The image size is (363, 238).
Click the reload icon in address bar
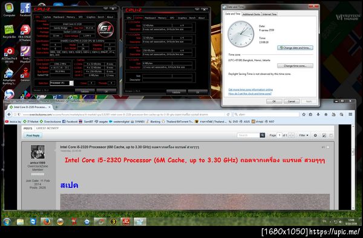click(x=228, y=114)
